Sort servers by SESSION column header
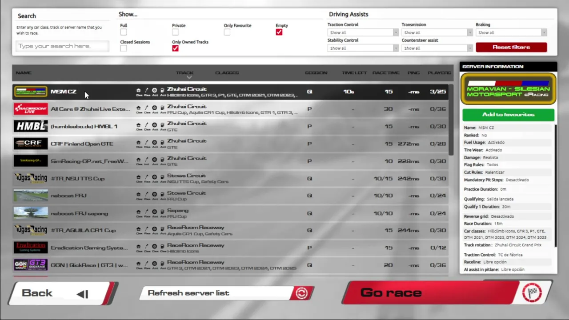The image size is (569, 320). [x=316, y=72]
